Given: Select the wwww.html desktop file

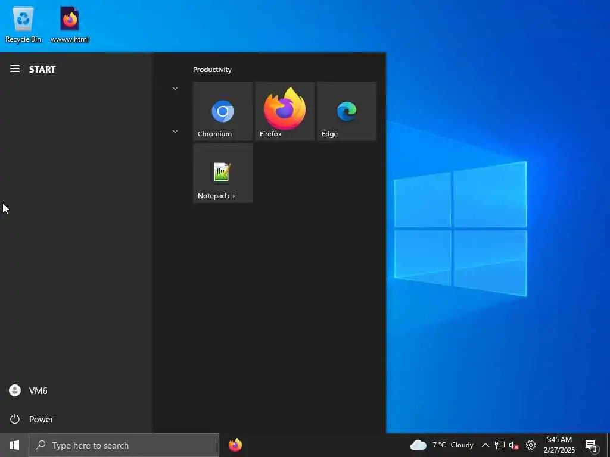Looking at the screenshot, I should click(70, 24).
